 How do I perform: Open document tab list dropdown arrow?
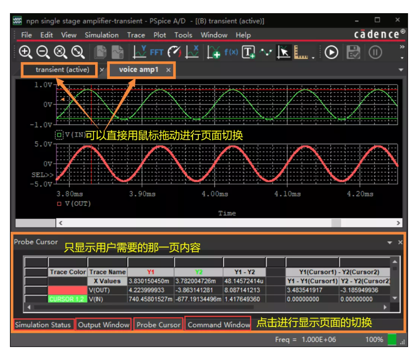pyautogui.click(x=401, y=70)
